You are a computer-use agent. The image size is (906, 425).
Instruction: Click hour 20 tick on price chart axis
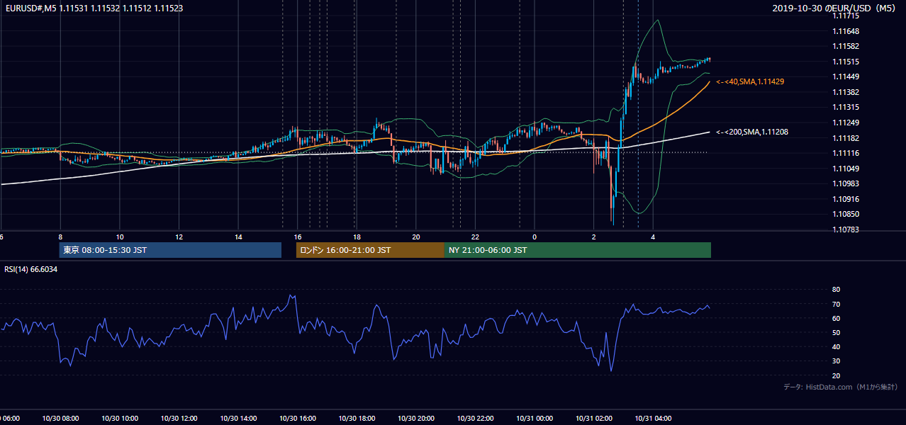click(x=416, y=237)
